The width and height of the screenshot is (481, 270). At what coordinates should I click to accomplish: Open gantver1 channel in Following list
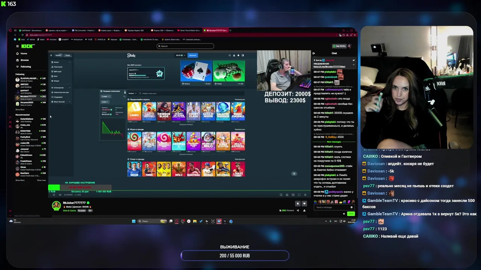(x=30, y=91)
